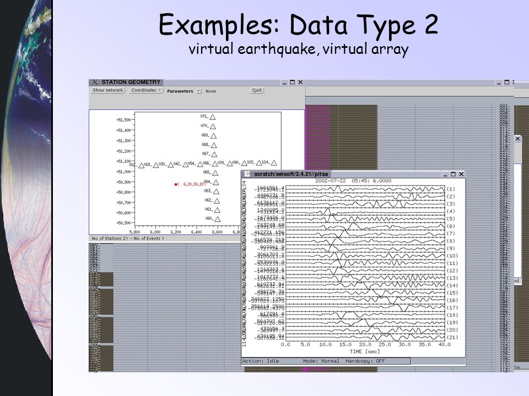Open the Coordinates dropdown

[146, 90]
